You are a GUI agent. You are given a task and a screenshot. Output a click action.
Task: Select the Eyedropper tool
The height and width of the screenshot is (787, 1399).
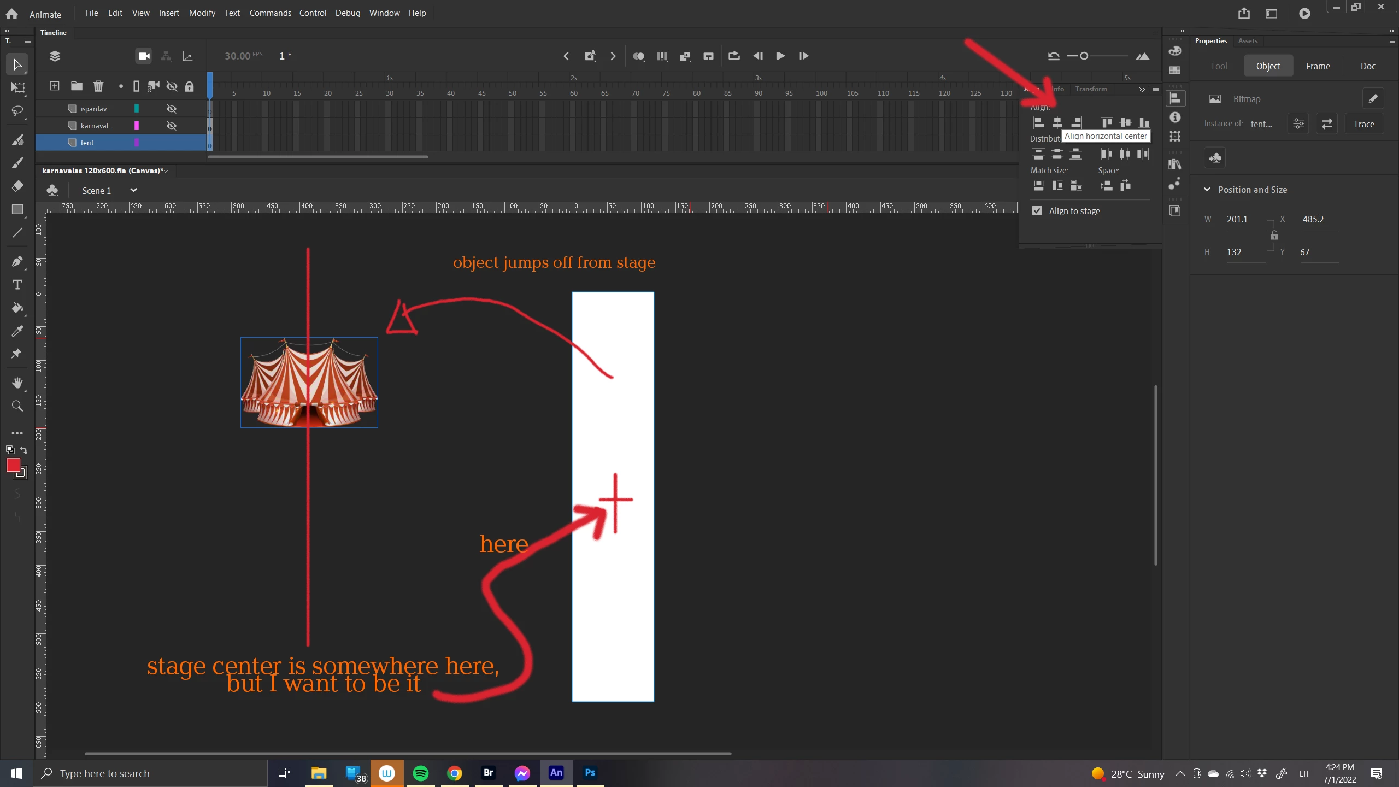(17, 331)
